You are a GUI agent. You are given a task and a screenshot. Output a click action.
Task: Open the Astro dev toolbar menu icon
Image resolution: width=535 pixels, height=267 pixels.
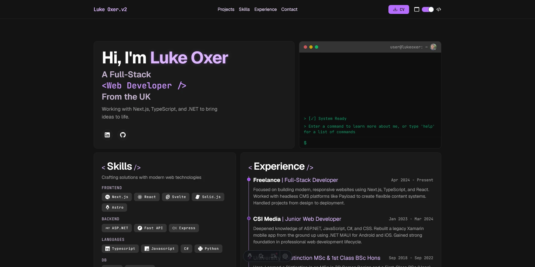pyautogui.click(x=250, y=256)
